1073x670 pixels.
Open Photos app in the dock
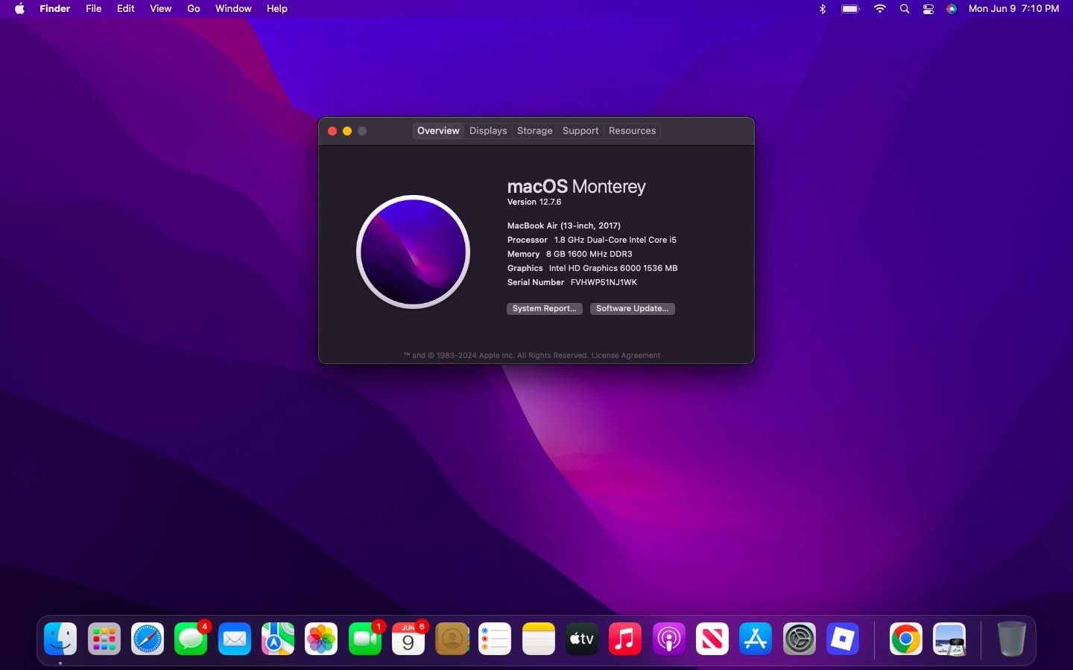point(321,639)
